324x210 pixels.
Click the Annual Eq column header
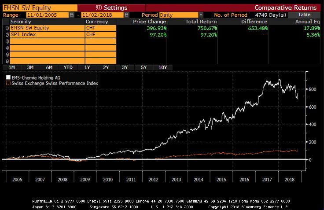(x=307, y=22)
